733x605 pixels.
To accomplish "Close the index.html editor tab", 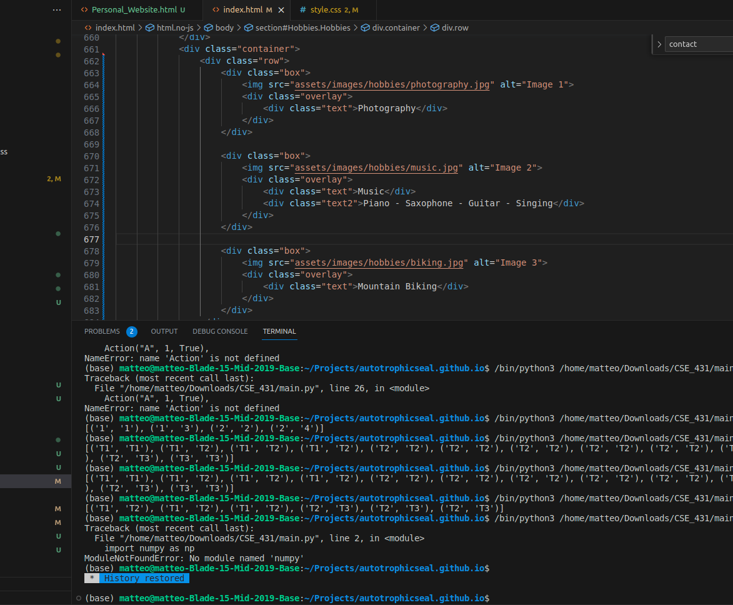I will pos(281,10).
